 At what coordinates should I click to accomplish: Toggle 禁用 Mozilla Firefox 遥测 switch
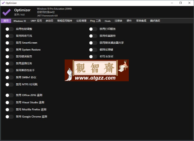pos(9,110)
